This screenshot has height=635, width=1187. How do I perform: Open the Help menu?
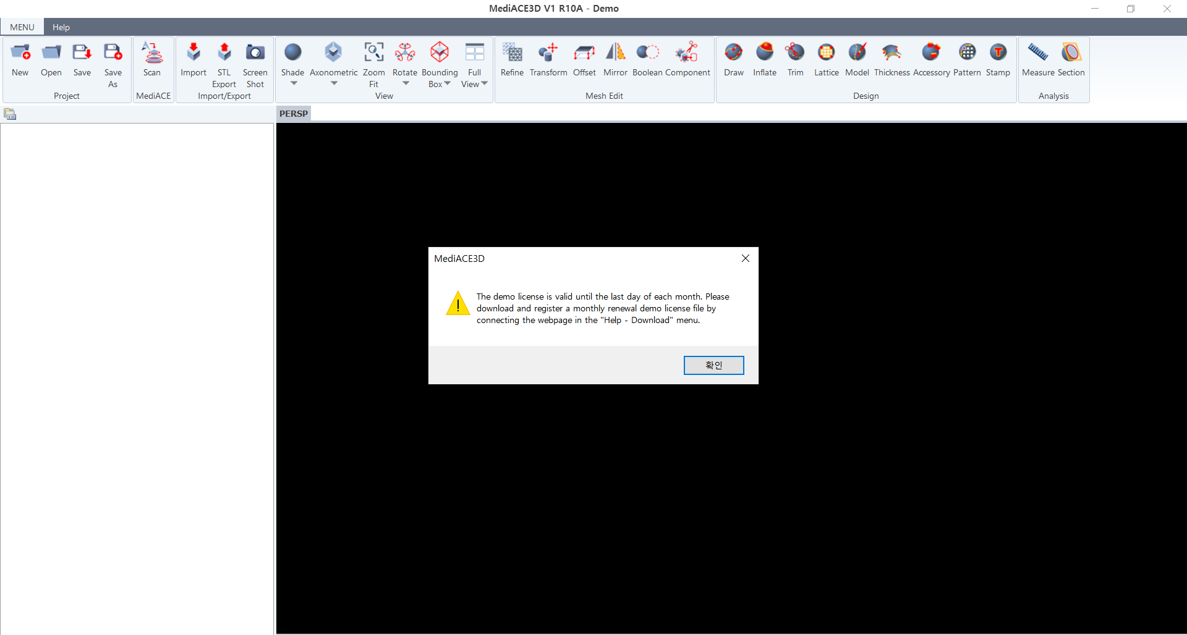point(61,27)
